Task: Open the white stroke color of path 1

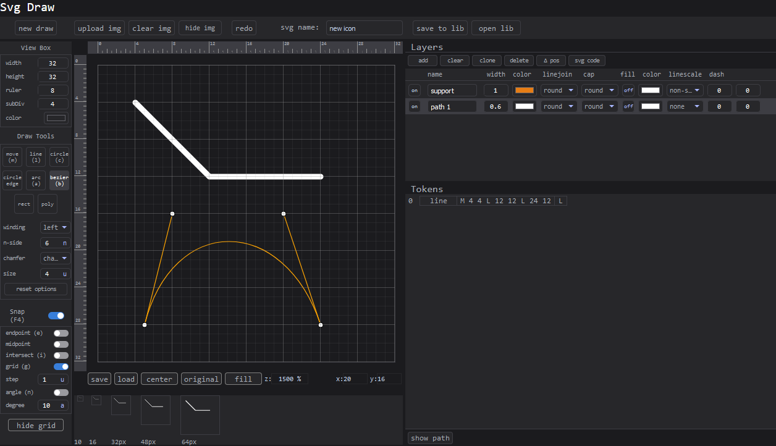Action: [x=525, y=106]
